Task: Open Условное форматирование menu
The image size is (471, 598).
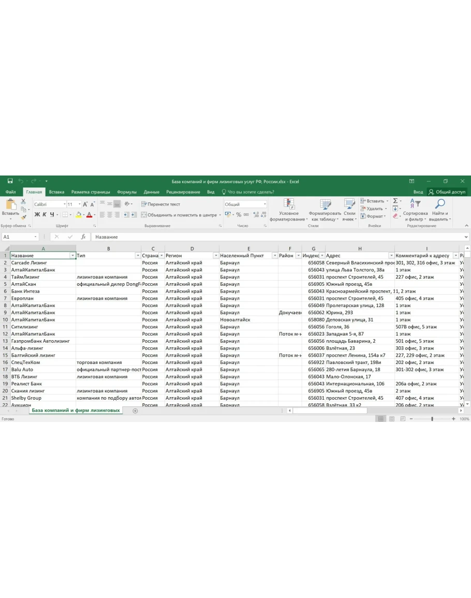Action: 289,210
